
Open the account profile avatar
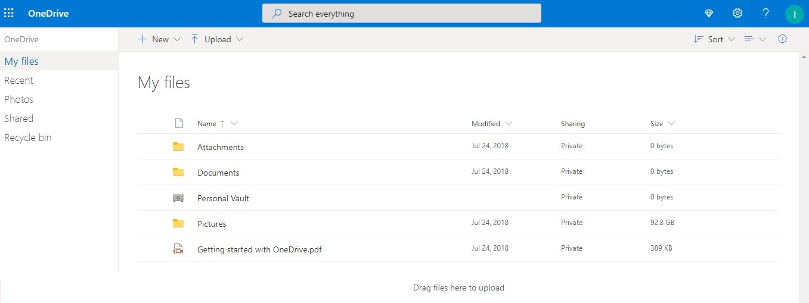click(794, 14)
